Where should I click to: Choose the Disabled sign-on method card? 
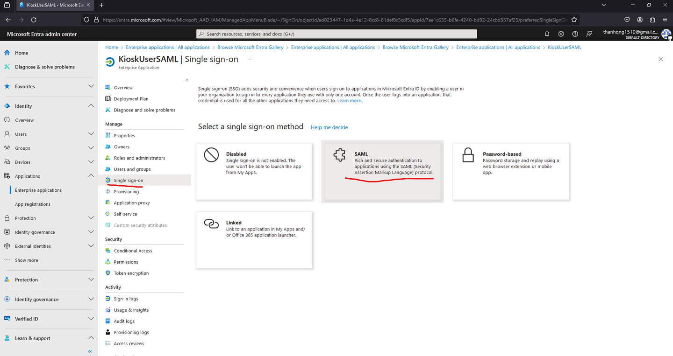pyautogui.click(x=254, y=172)
